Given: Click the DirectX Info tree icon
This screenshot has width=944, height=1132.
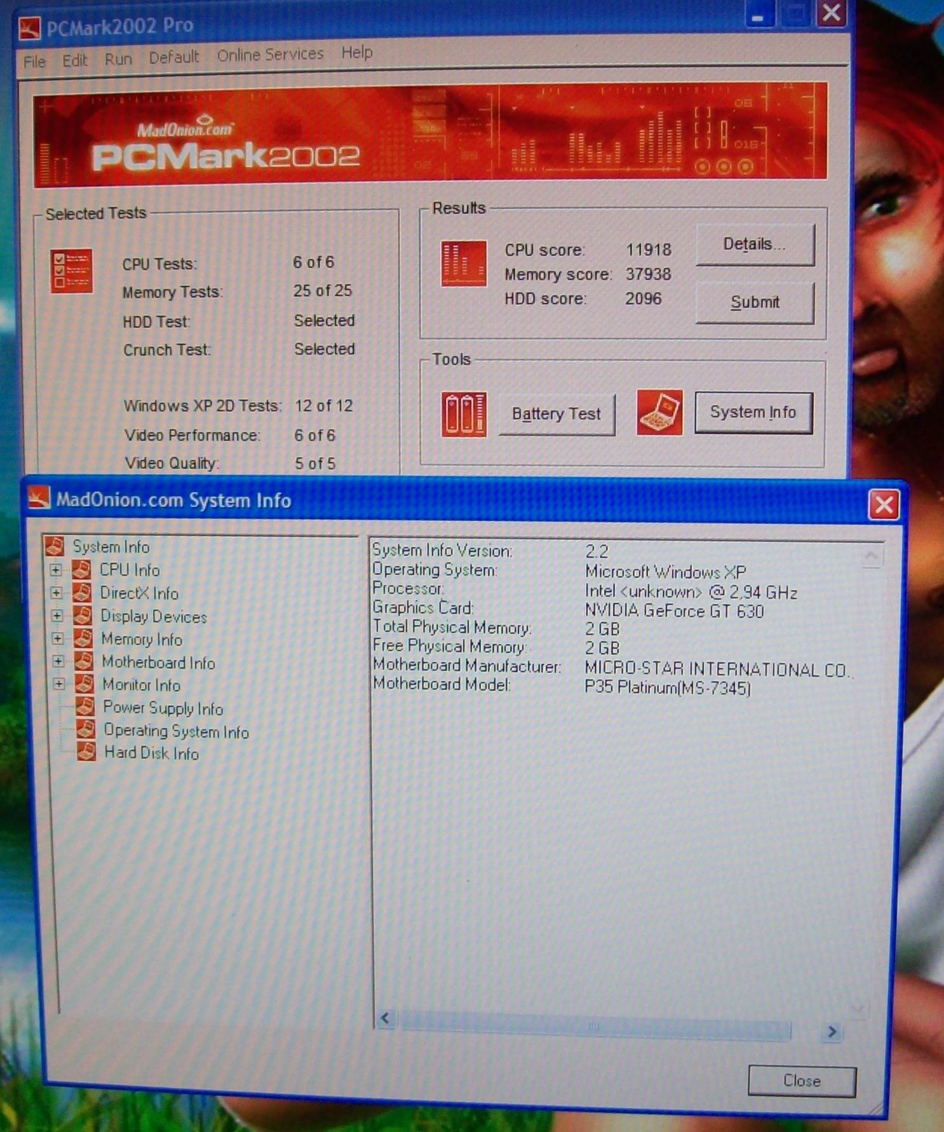Looking at the screenshot, I should tap(81, 593).
